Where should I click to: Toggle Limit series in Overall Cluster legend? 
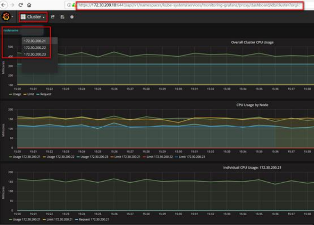tap(29, 94)
